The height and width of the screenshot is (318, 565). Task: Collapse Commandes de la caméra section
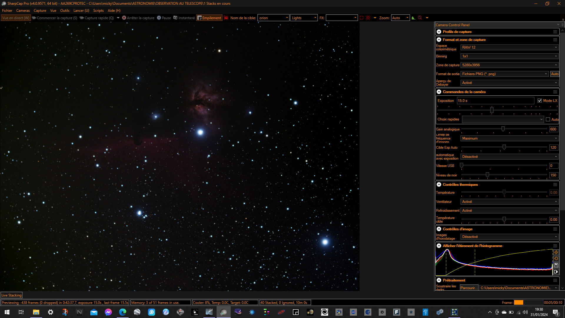pos(439,92)
